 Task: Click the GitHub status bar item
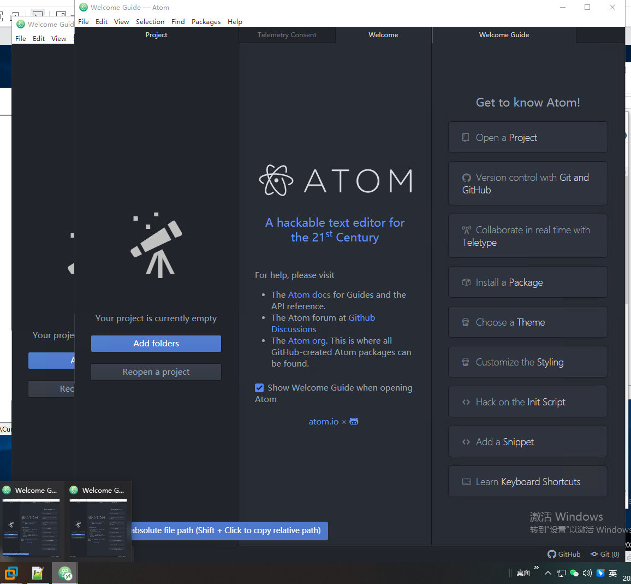coord(564,554)
